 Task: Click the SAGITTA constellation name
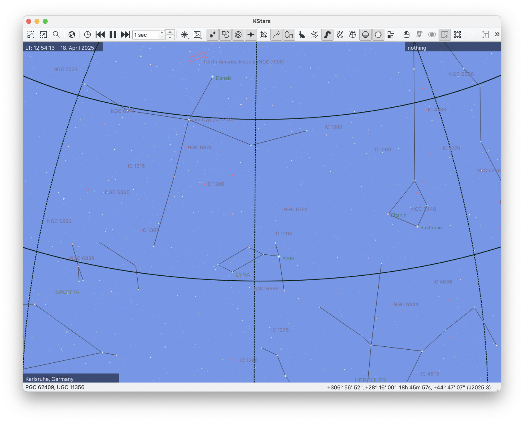coord(67,292)
